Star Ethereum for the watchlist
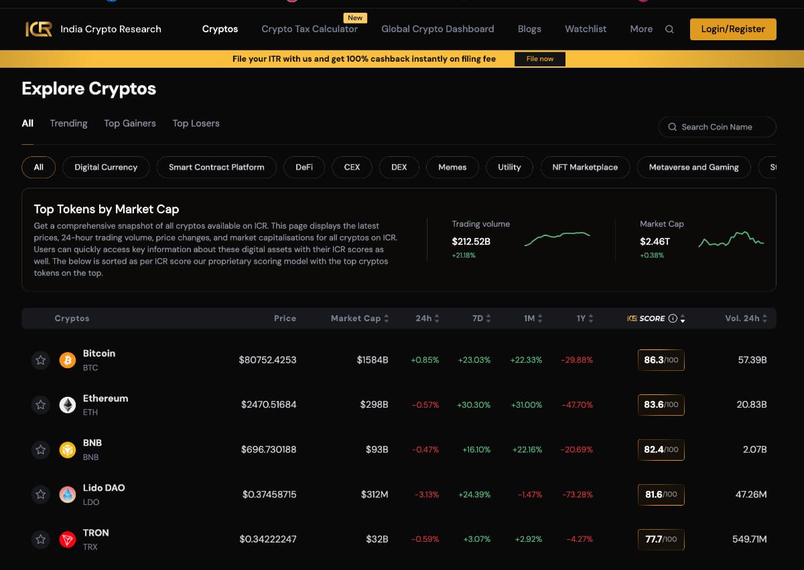Screen dimensions: 804x570 41,405
